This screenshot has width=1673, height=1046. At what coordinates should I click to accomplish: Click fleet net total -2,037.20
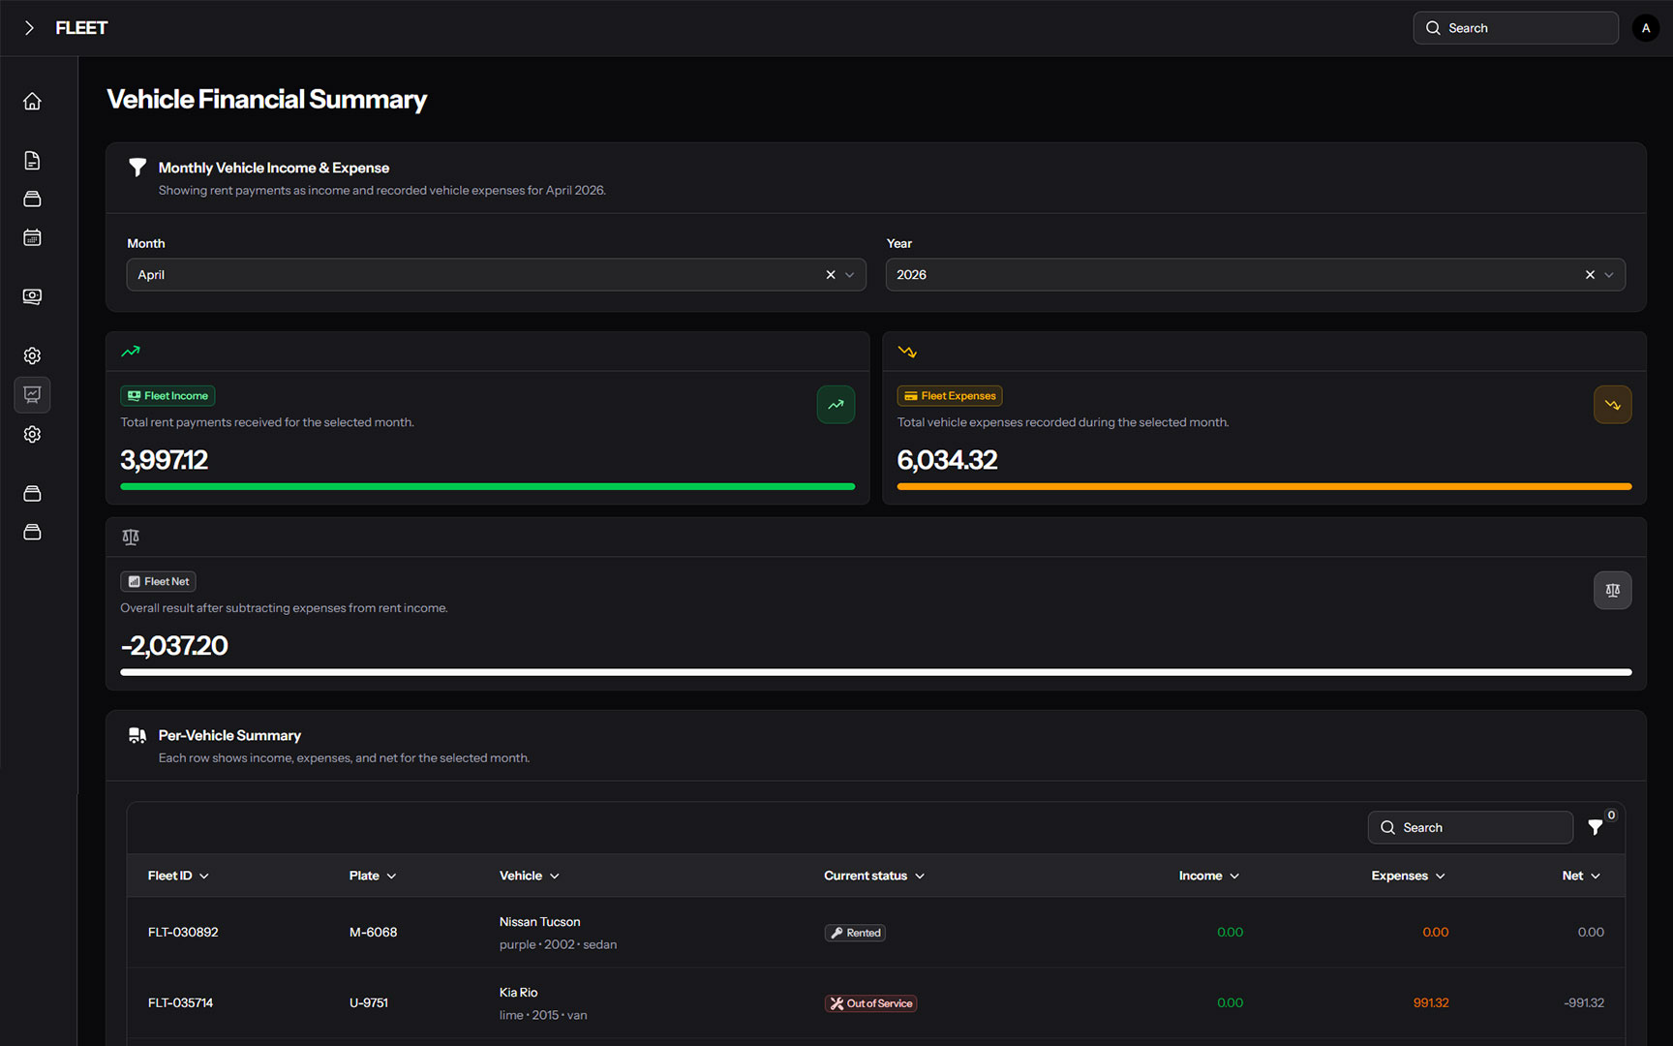point(174,646)
